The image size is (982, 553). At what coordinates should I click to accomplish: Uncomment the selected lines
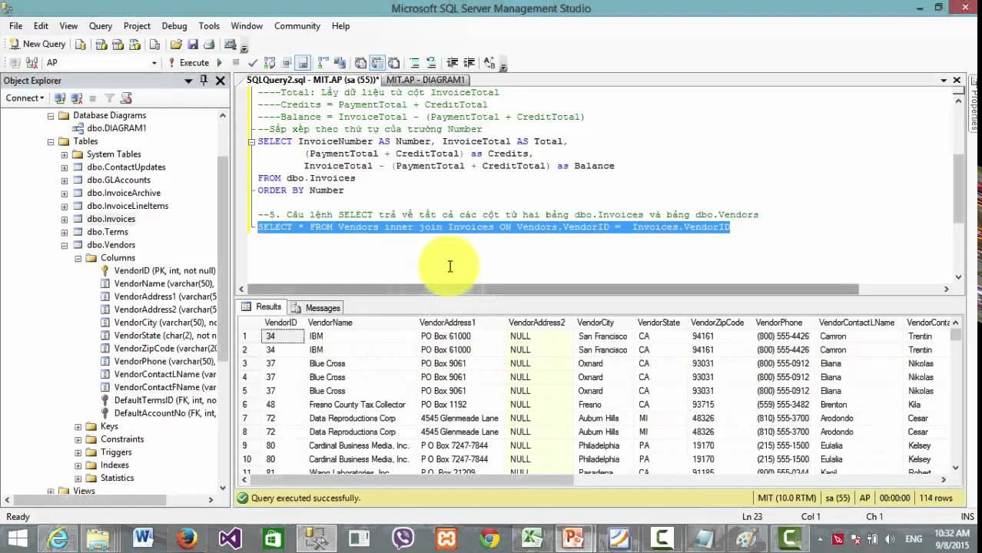tap(431, 63)
